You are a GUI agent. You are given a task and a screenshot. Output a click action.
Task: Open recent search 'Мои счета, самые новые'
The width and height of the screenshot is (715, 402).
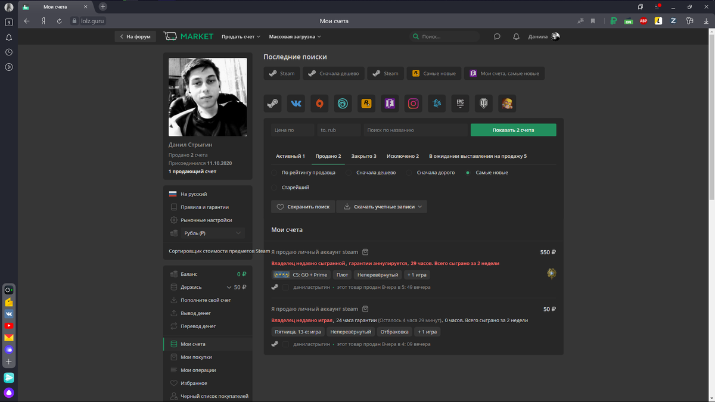tap(504, 74)
